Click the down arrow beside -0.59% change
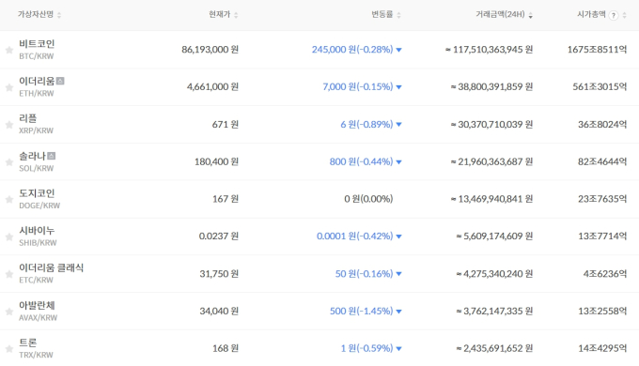Screen dimensions: 639x366 (x=399, y=349)
